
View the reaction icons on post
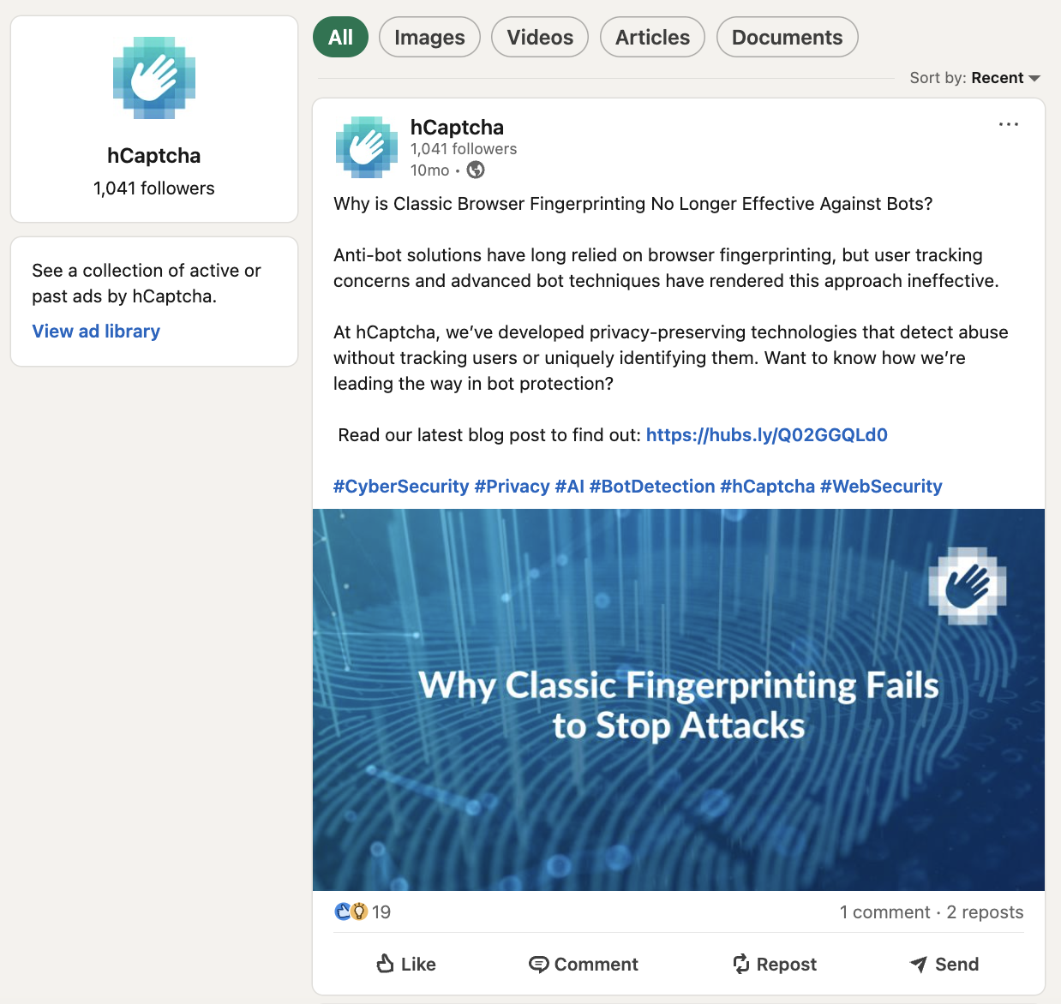[351, 912]
